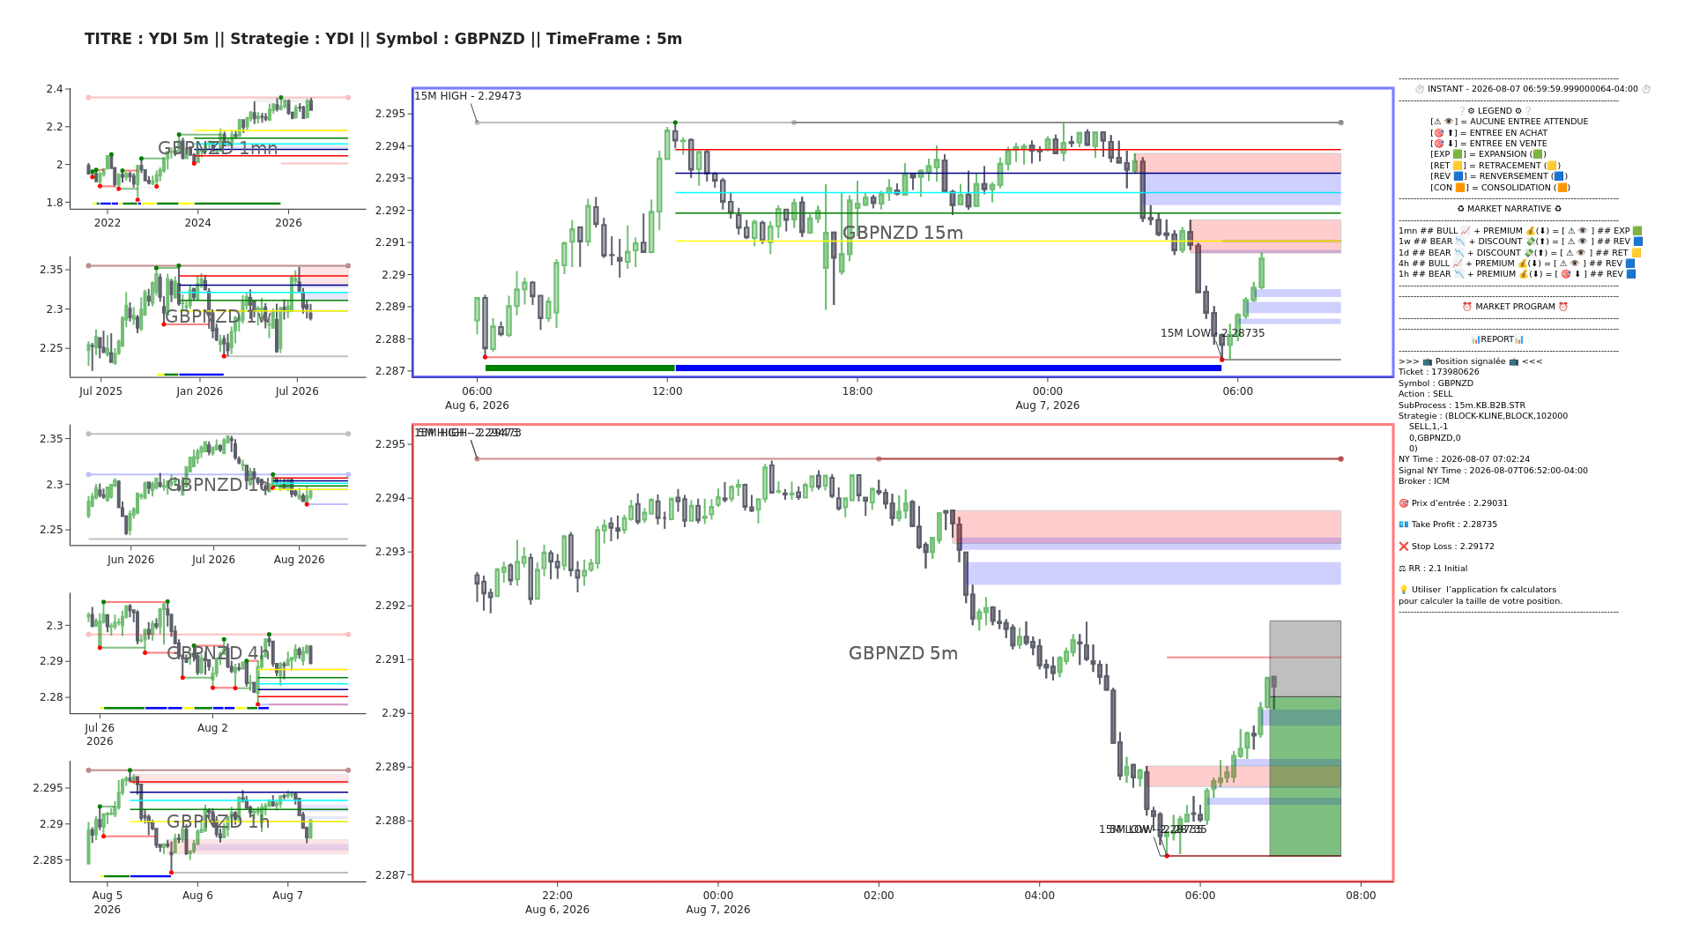
Task: Click the green take-profit zone in the 5m chart
Action: 1305,776
